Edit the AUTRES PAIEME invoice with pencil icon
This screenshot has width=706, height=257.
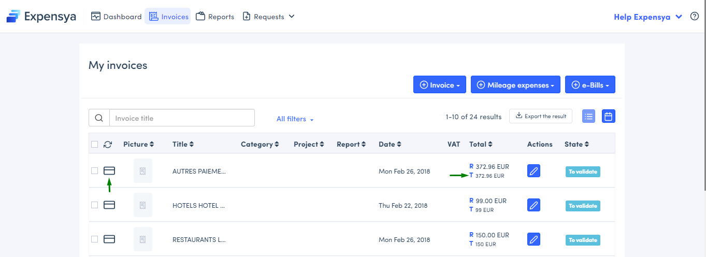534,171
